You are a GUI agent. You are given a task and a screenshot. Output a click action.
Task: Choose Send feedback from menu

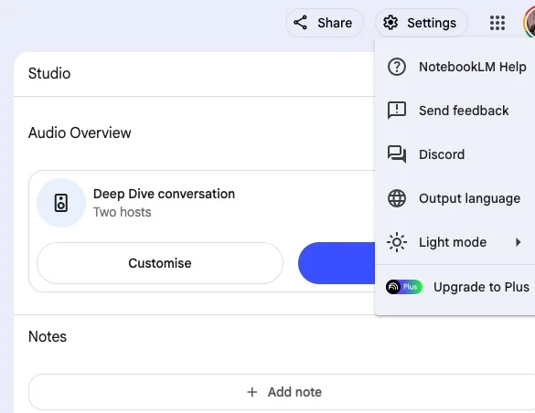pyautogui.click(x=455, y=111)
